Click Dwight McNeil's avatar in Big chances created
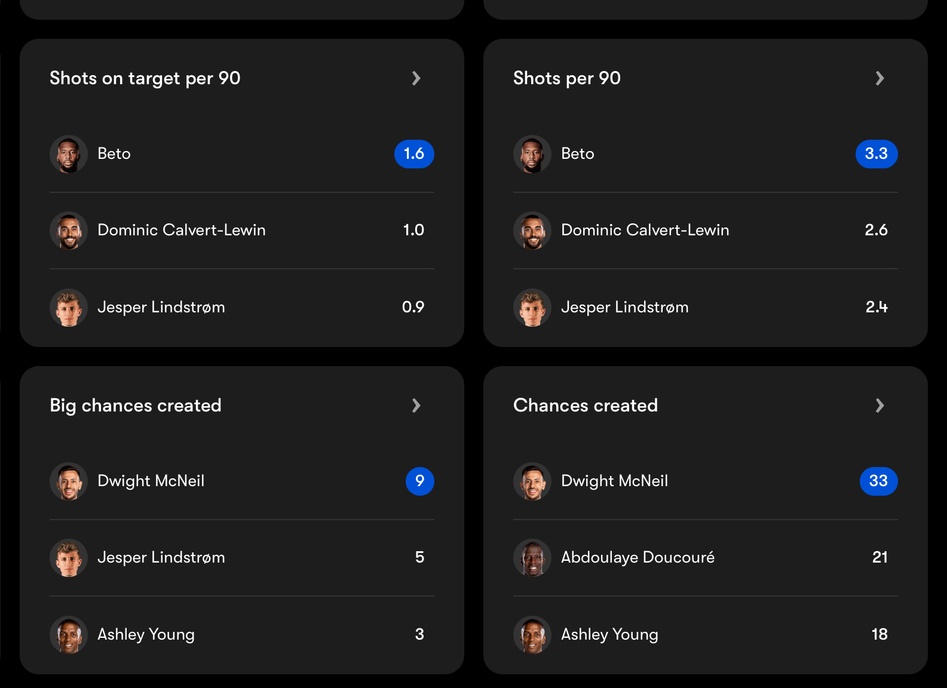The height and width of the screenshot is (688, 947). tap(69, 481)
